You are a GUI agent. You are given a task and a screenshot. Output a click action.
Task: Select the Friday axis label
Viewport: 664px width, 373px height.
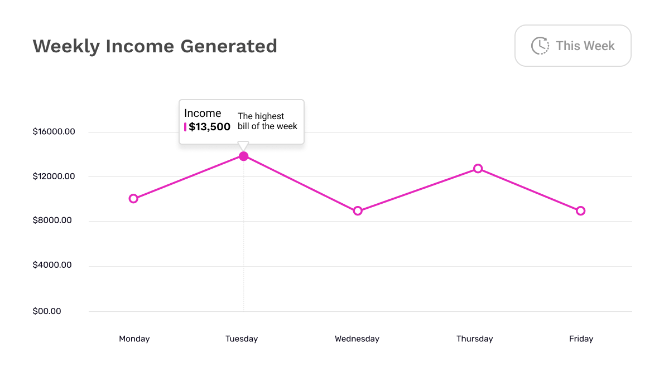tap(581, 338)
